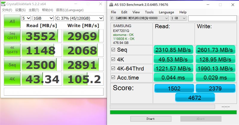Screen dimensions: 239x125
Task: Click the empty text field beside 1 GB
Action: click(x=212, y=18)
